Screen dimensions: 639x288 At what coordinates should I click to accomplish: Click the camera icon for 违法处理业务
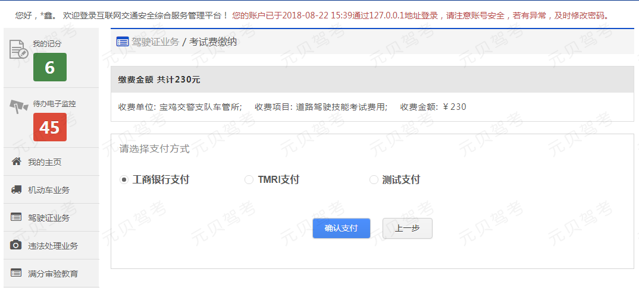point(16,245)
